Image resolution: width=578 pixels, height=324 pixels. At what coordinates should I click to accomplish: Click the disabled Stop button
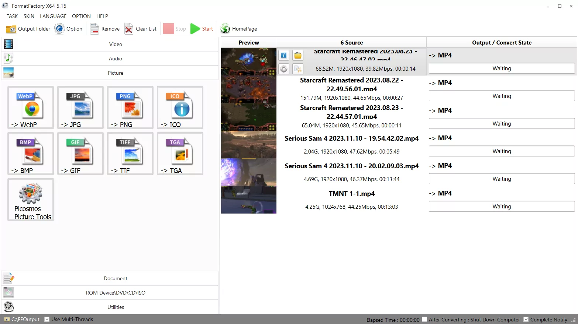pos(175,29)
